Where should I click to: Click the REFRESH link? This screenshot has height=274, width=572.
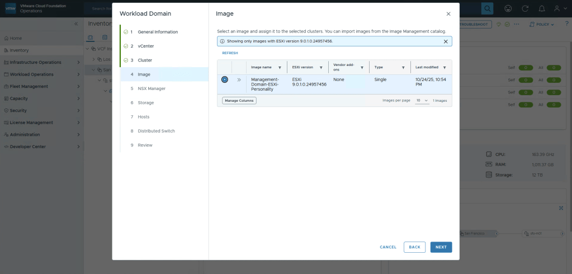tap(230, 53)
